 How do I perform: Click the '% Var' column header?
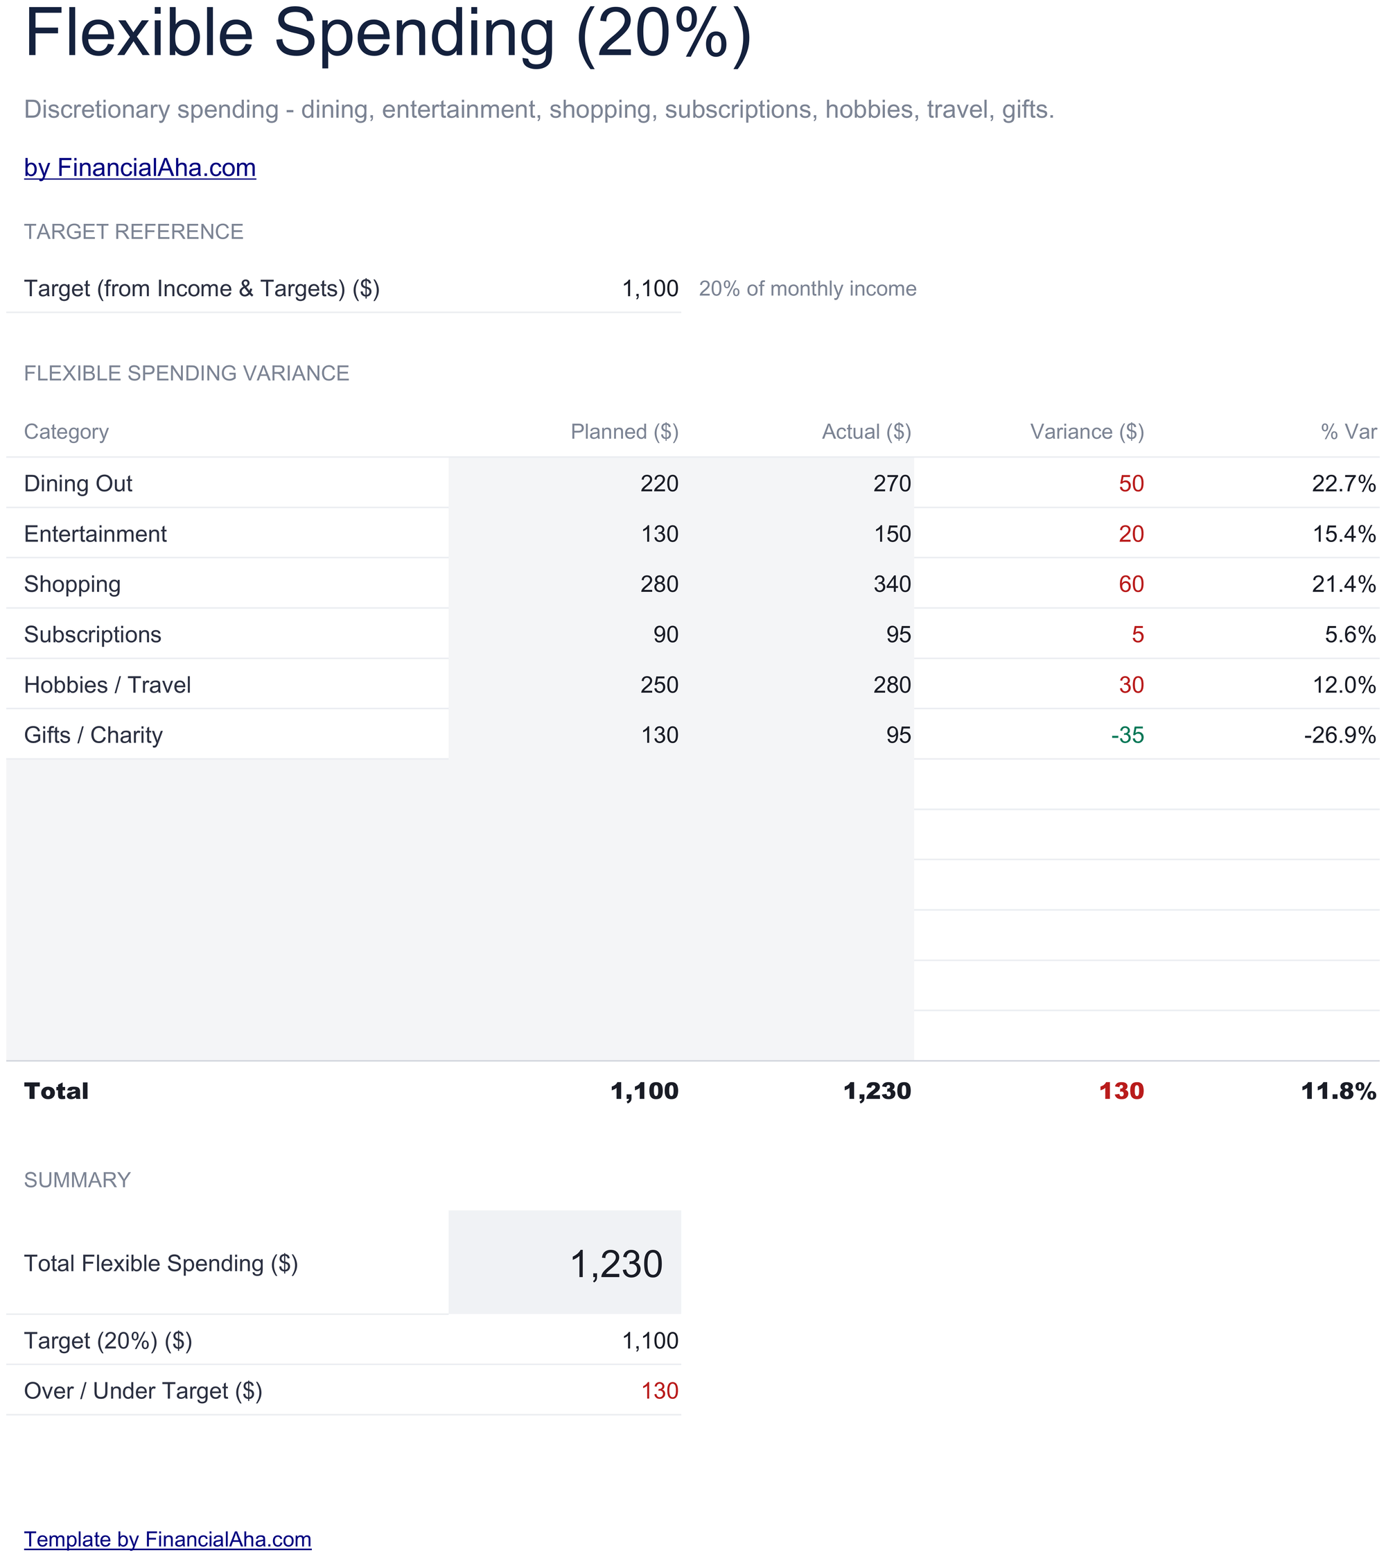click(x=1349, y=432)
